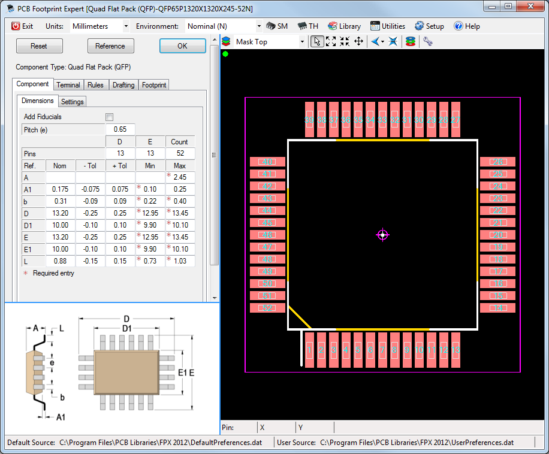549x454 pixels.
Task: Open Utilities from the toolbar
Action: coord(388,26)
